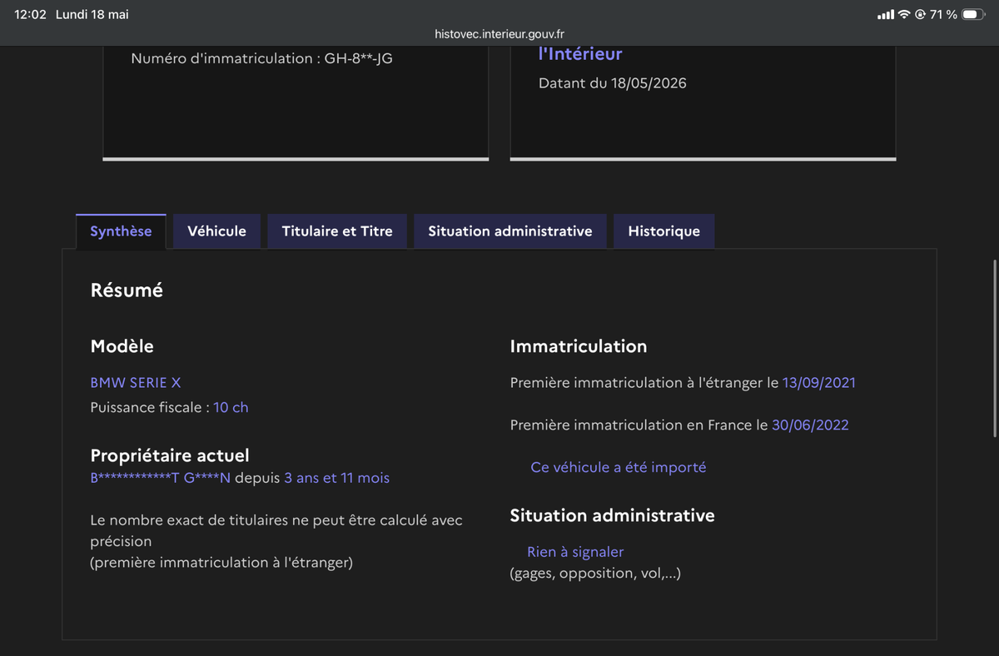Screen dimensions: 999x656
Task: Tap the battery icon in status bar
Action: pos(973,14)
